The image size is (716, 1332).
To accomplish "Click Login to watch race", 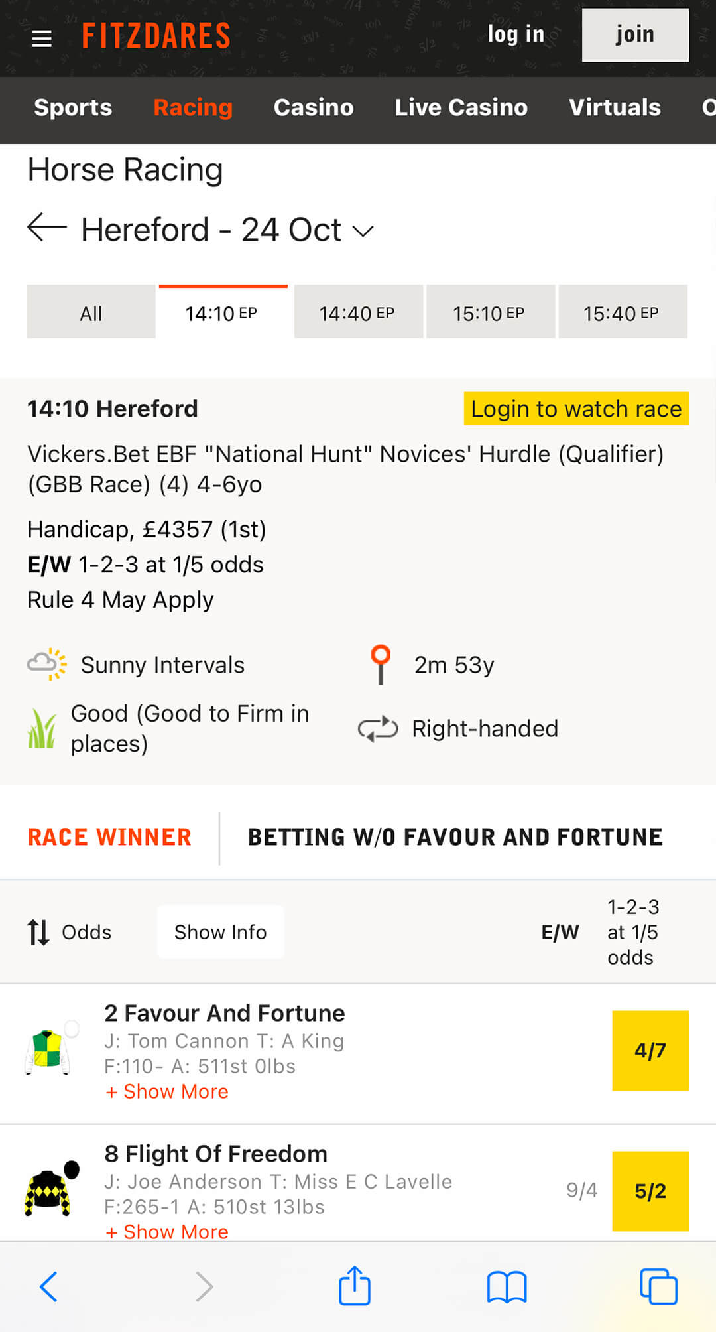I will (x=576, y=409).
